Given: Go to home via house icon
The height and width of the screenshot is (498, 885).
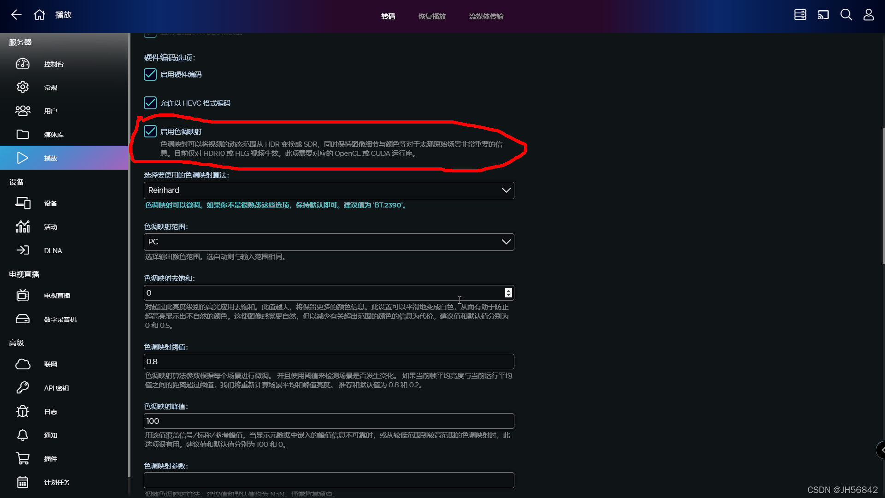Looking at the screenshot, I should [x=39, y=15].
